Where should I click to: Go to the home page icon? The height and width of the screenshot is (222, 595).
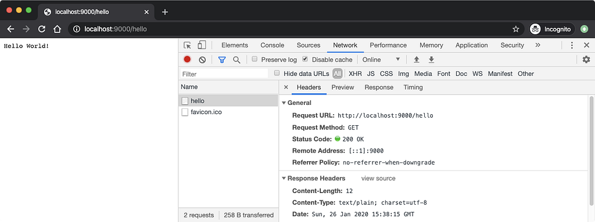coord(57,29)
